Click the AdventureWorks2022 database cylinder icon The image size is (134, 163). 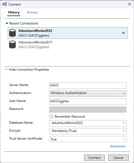[x=12, y=33]
